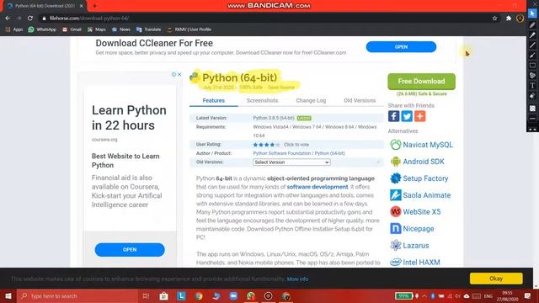Accept cookies with the Okay button
This screenshot has height=303, width=539.
[x=496, y=279]
